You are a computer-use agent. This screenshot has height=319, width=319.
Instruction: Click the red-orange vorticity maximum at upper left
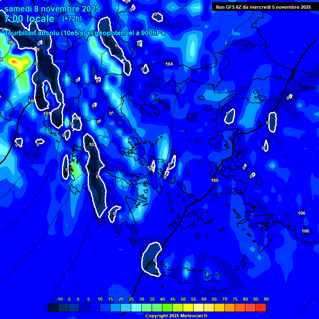tap(15, 62)
